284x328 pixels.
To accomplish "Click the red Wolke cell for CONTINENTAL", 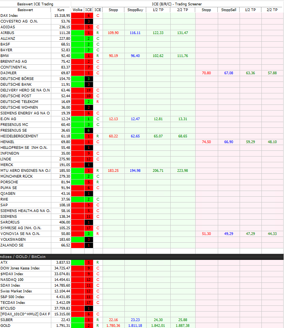I will tap(78, 67).
